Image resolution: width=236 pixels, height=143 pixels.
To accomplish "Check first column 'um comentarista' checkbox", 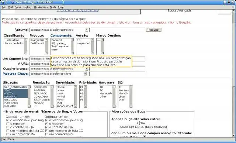I will click(7, 134).
